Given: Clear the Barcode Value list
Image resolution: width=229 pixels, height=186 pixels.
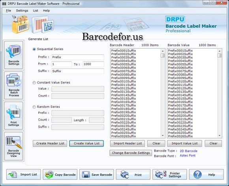Looking at the screenshot, I should 213,143.
